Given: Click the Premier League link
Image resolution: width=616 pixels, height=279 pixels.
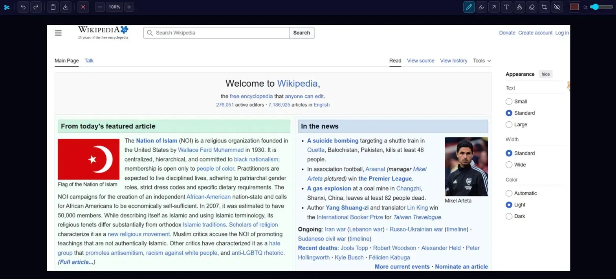Looking at the screenshot, I should point(385,179).
